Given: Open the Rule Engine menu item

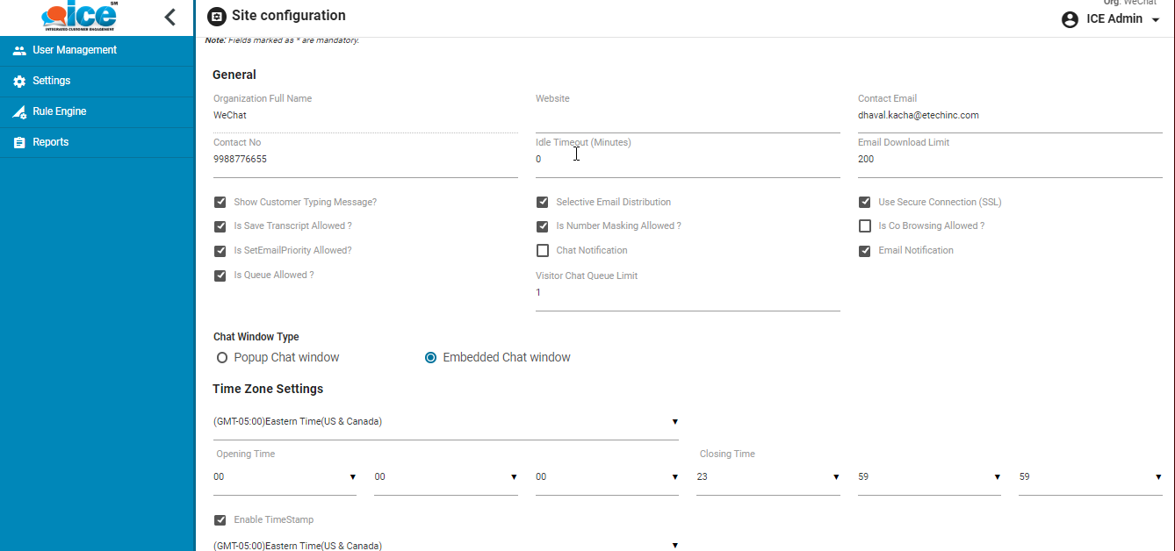Looking at the screenshot, I should [x=60, y=111].
